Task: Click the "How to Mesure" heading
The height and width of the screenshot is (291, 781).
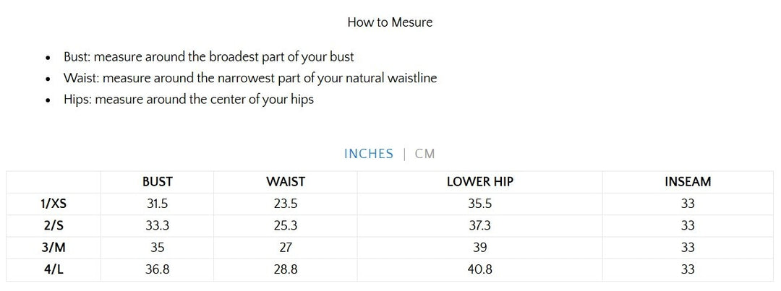Action: (390, 22)
